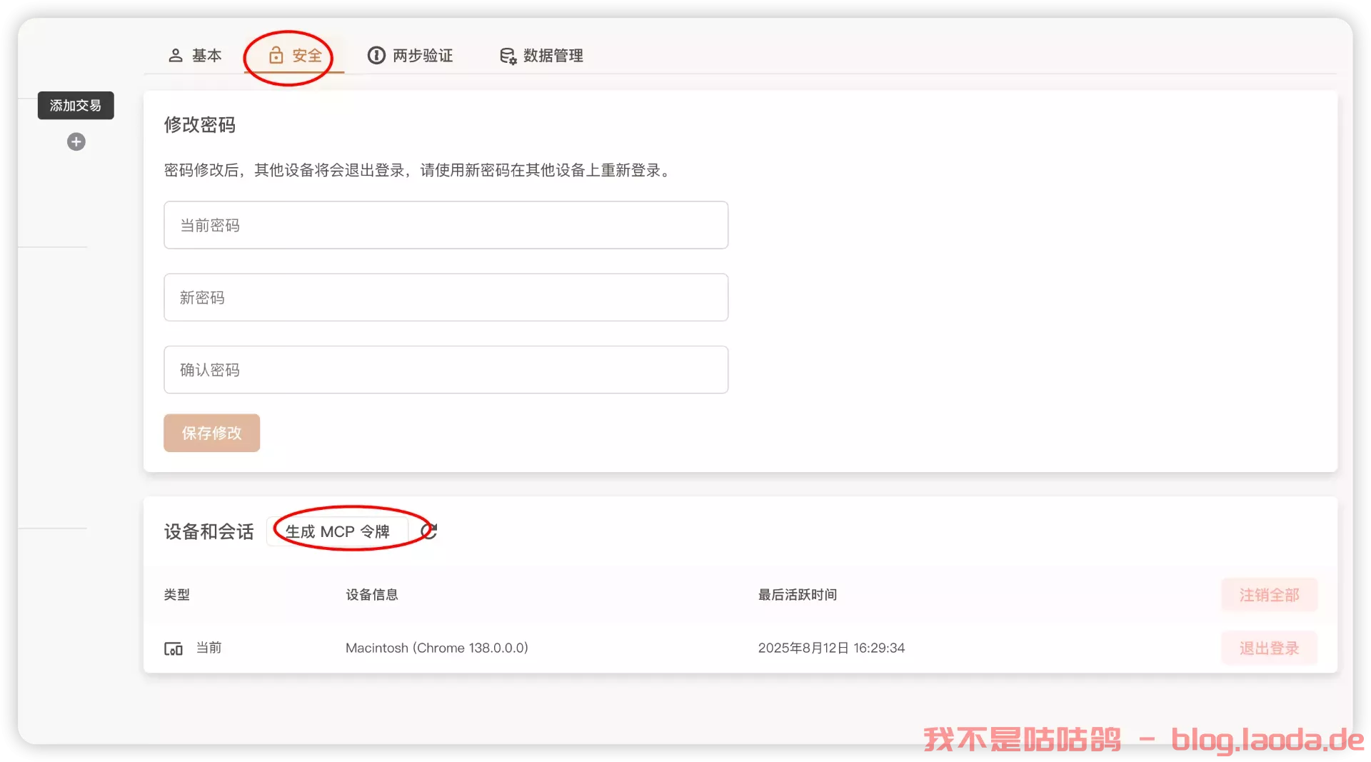Select the Macintosh (Chrome 138.0.0.0) text
The image size is (1371, 762).
pos(437,648)
